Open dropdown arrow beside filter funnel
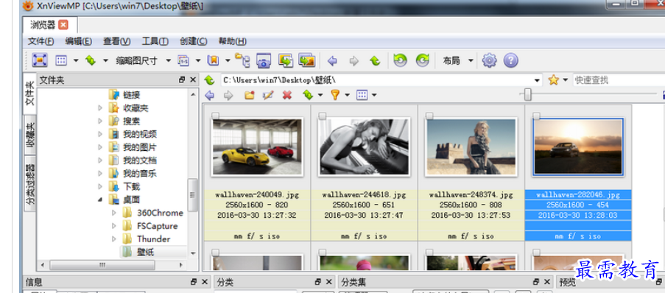Screen dimensions: 665x293 (x=348, y=96)
